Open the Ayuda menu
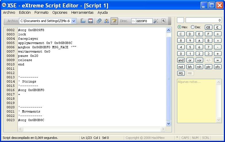 [x=103, y=12]
